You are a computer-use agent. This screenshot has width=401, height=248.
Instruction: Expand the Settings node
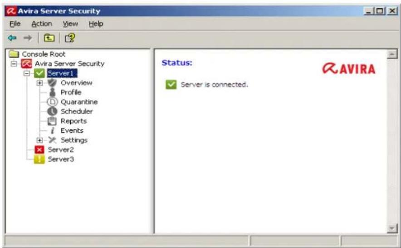pyautogui.click(x=39, y=140)
